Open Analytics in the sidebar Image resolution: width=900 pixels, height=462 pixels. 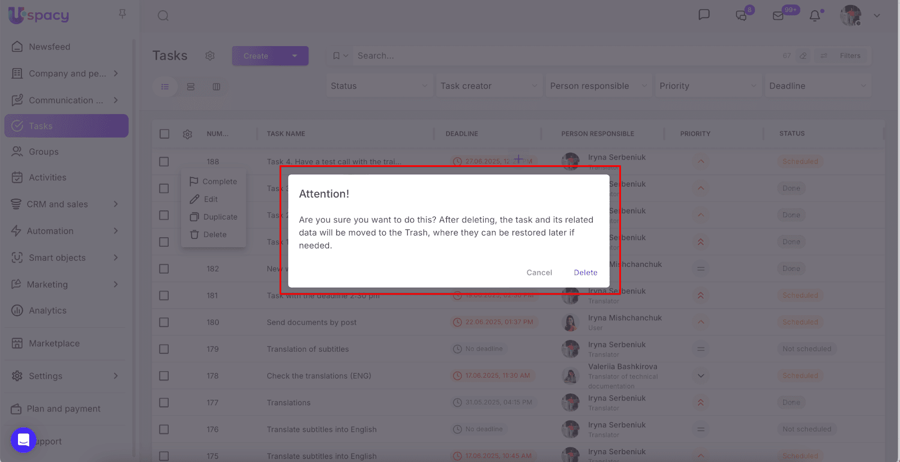point(66,310)
